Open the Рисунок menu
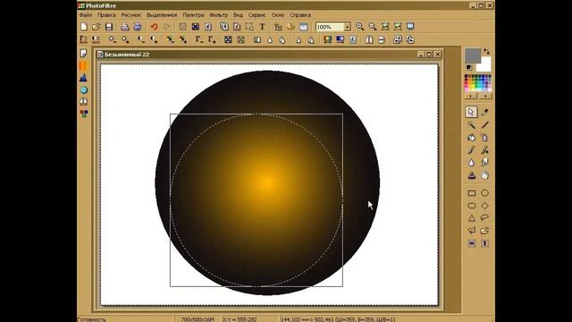572x322 pixels. pos(131,15)
